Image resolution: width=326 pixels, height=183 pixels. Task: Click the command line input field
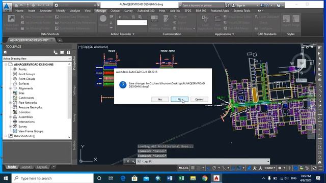click(203, 162)
